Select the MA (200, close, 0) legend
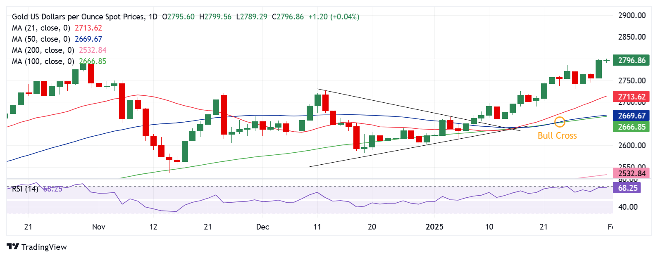Viewport: 658px width, 258px height. point(43,50)
